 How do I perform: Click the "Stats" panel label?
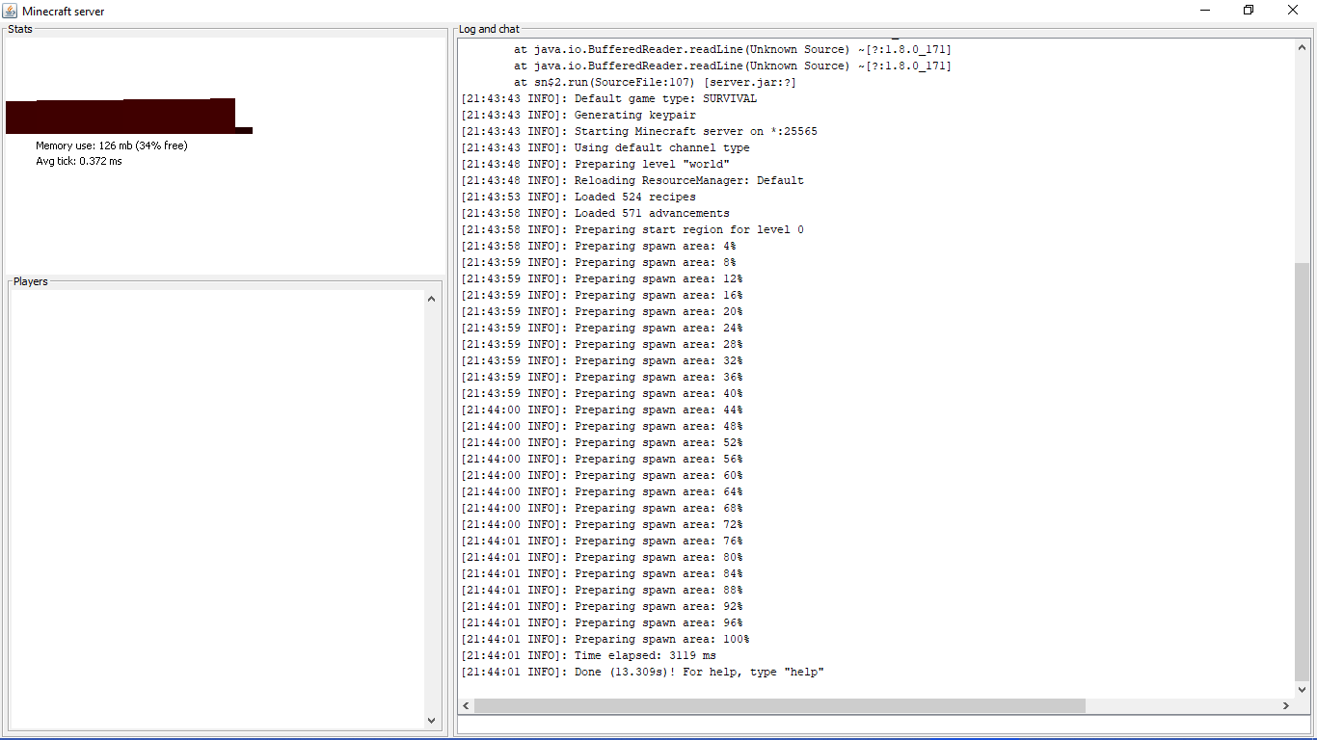point(20,29)
